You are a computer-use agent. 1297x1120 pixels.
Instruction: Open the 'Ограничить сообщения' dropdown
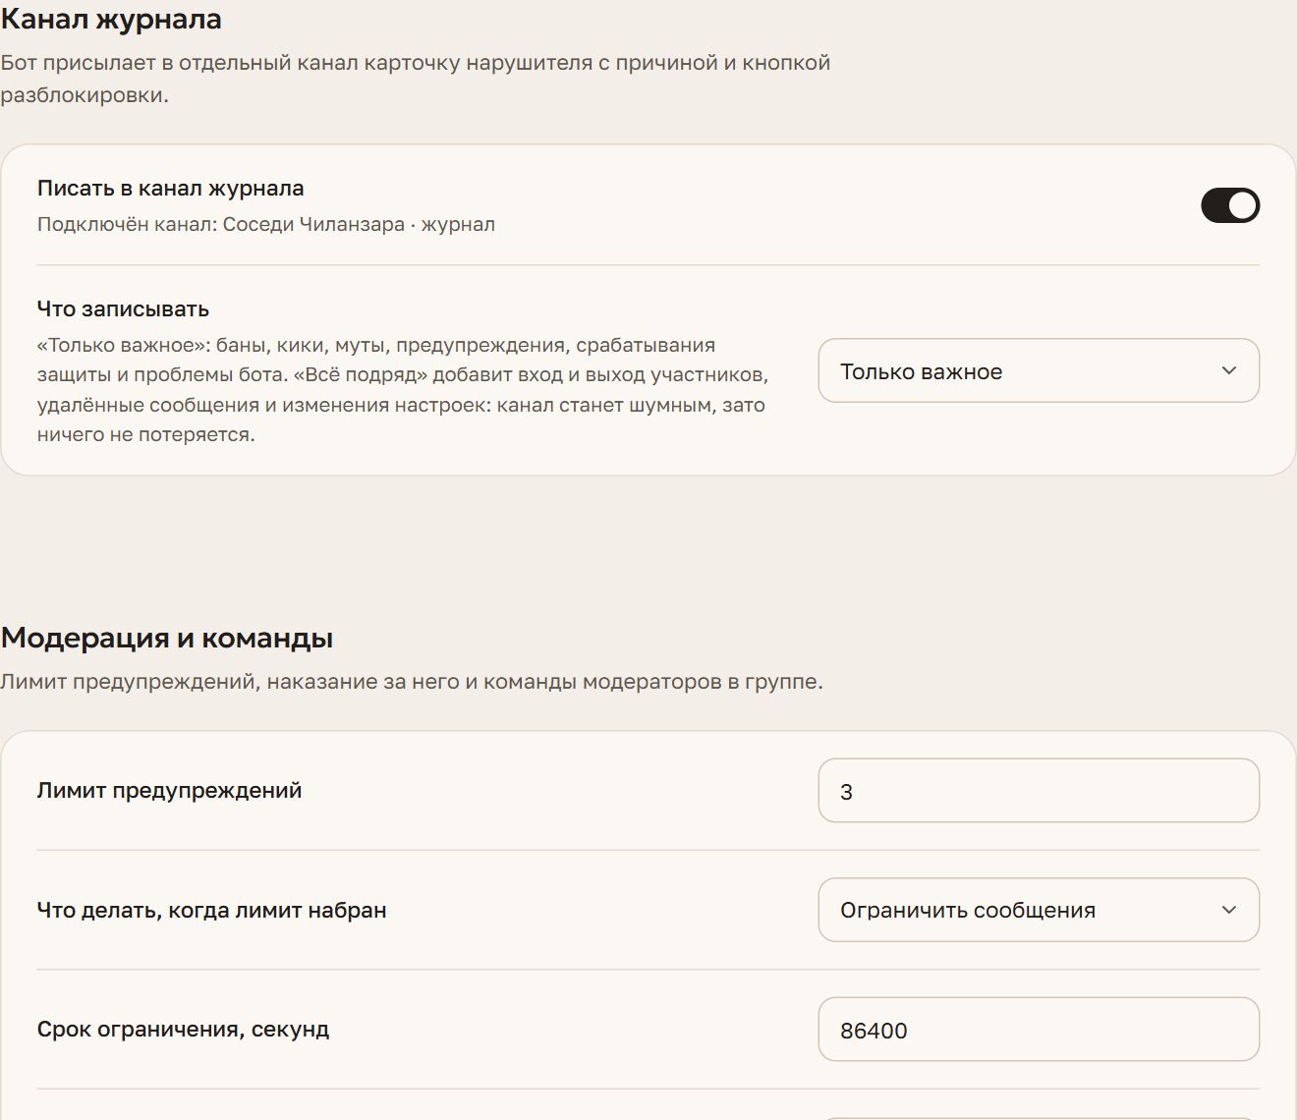(x=1039, y=910)
